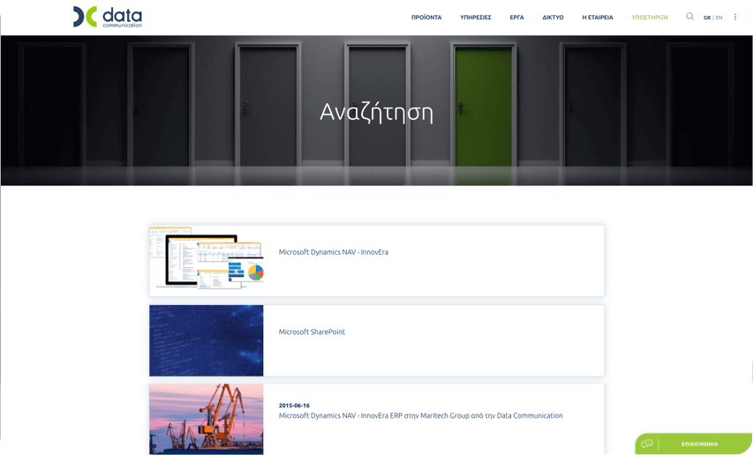Open the ΔΙΚΤΥΟ menu
The image size is (753, 455).
pos(553,18)
